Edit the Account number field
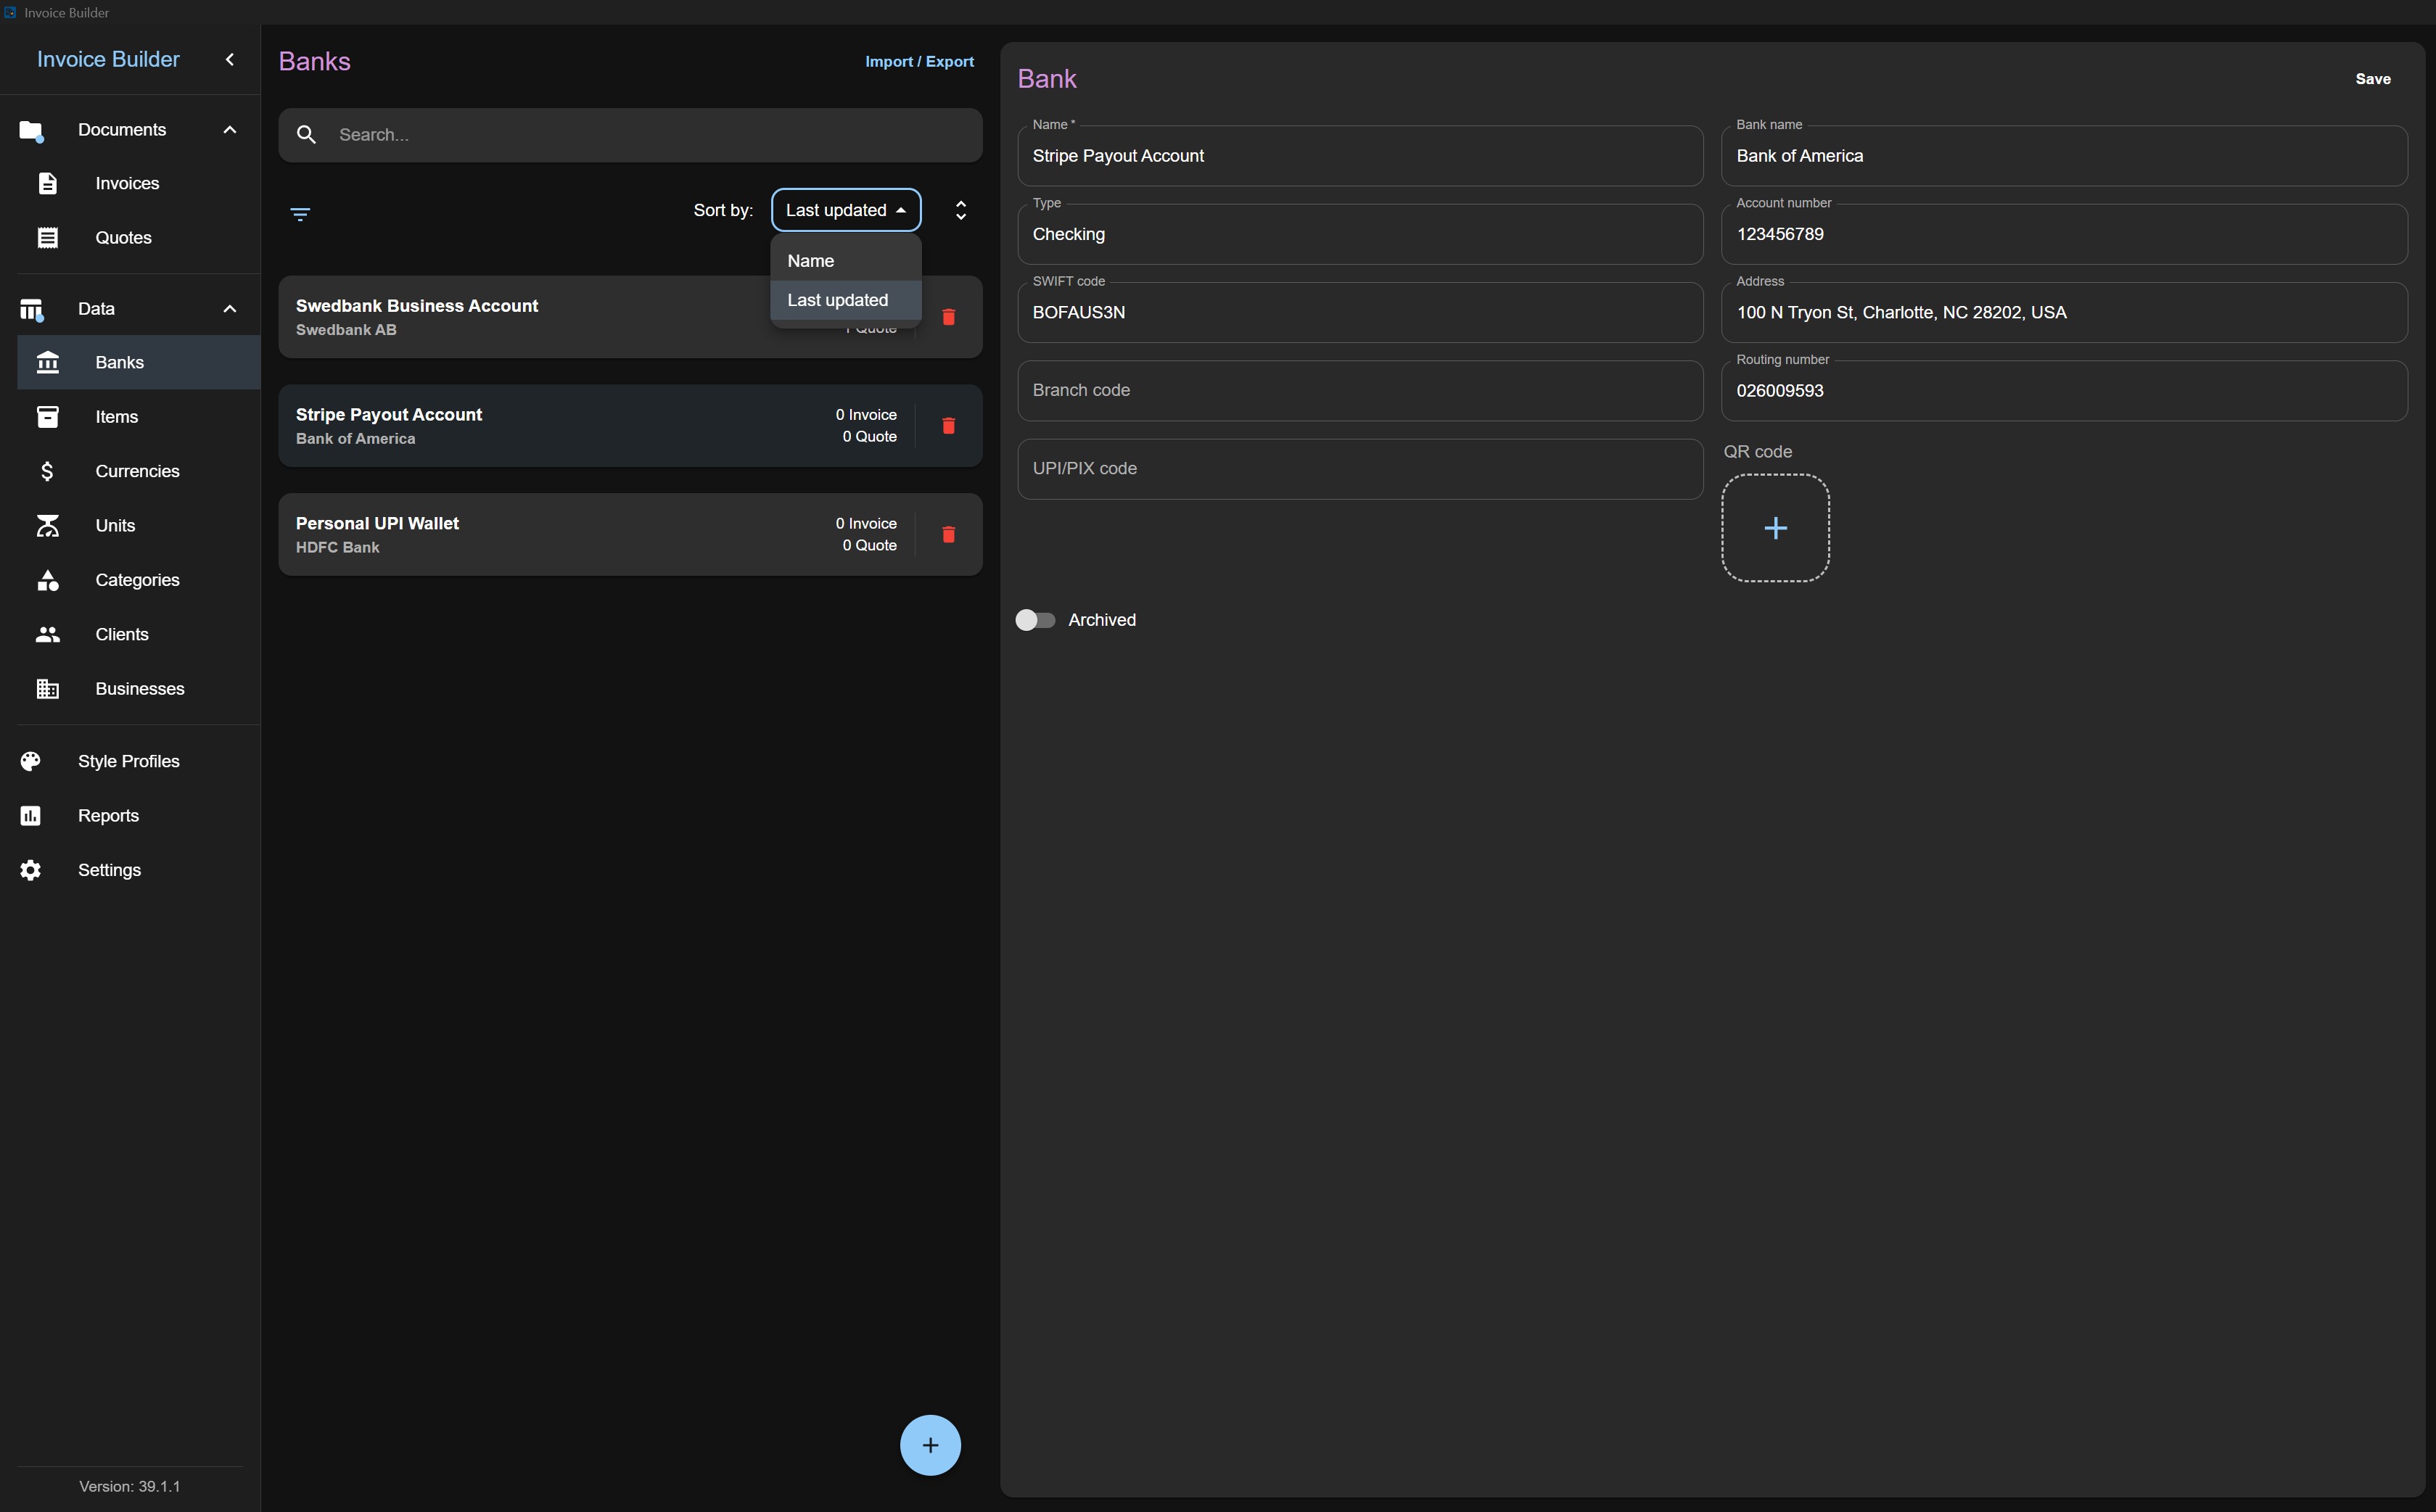The image size is (2436, 1512). tap(2064, 234)
